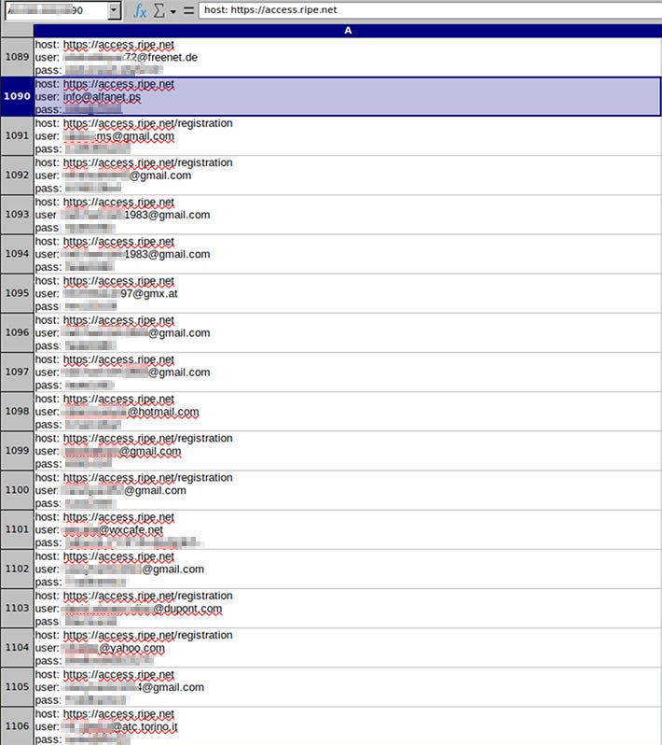Click cell A1094 content
Viewport: 662px width, 745px height.
(x=348, y=254)
